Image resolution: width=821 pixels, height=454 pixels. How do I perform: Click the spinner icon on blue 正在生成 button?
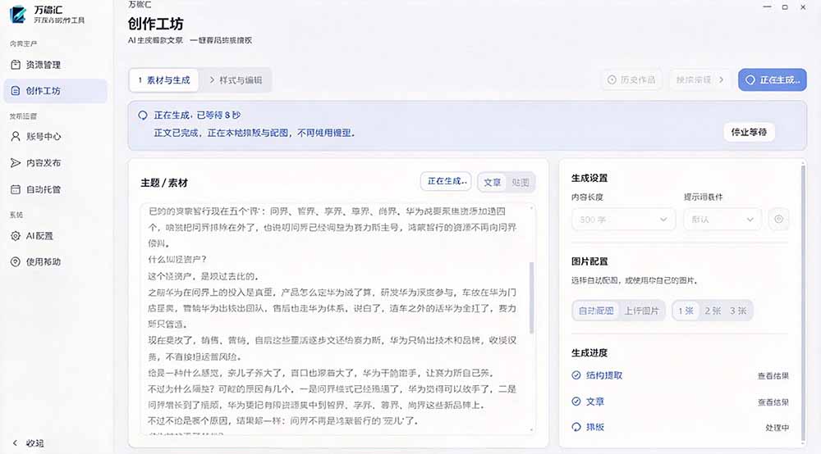pos(750,80)
